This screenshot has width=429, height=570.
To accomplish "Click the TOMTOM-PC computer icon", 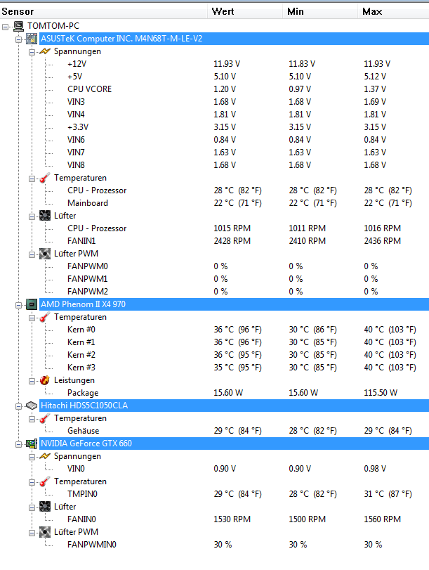I will tap(18, 26).
